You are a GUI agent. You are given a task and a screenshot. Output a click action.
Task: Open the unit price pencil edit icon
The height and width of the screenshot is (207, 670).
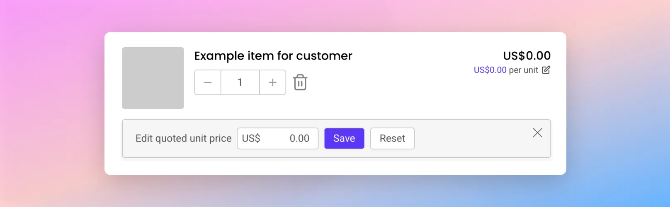(x=546, y=70)
